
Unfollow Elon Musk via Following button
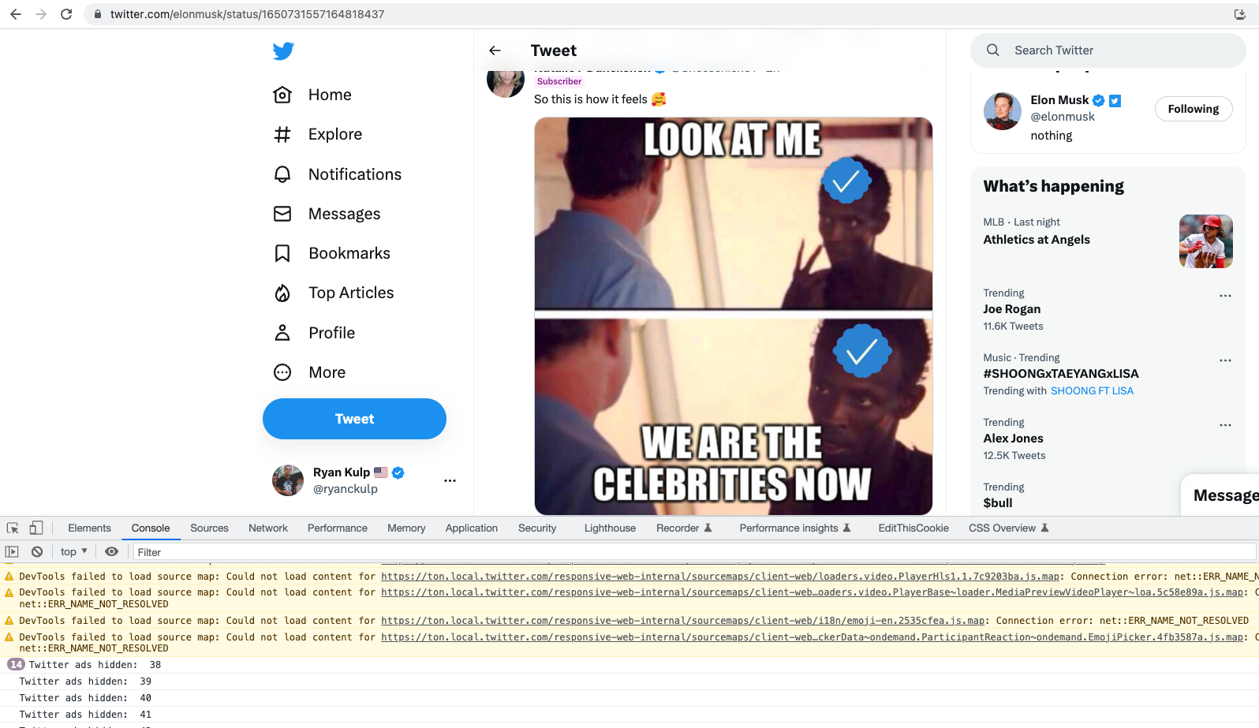(x=1193, y=109)
